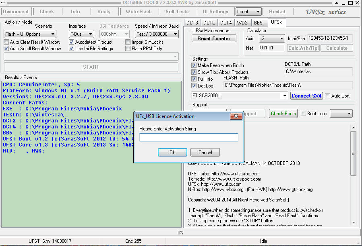Image resolution: width=362 pixels, height=246 pixels.
Task: Switch to the DCTL tab
Action: (209, 23)
